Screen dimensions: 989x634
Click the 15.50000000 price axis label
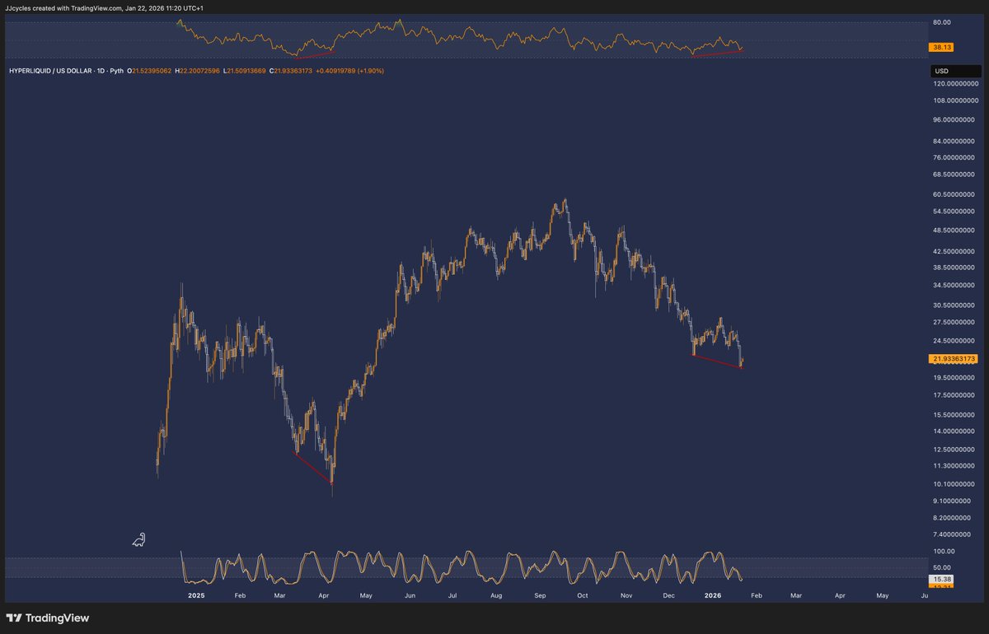pos(954,415)
